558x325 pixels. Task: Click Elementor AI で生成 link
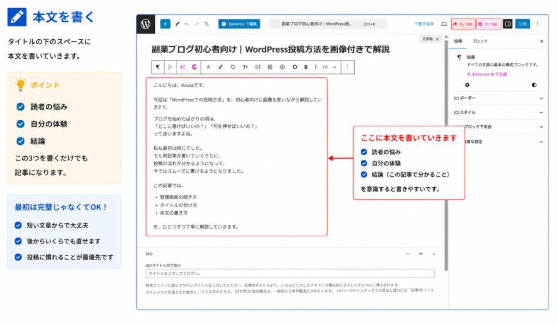pos(487,75)
